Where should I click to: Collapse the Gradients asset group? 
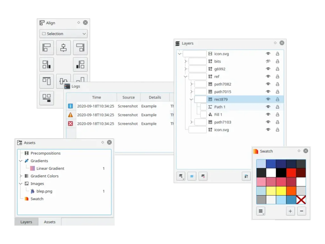click(x=21, y=161)
